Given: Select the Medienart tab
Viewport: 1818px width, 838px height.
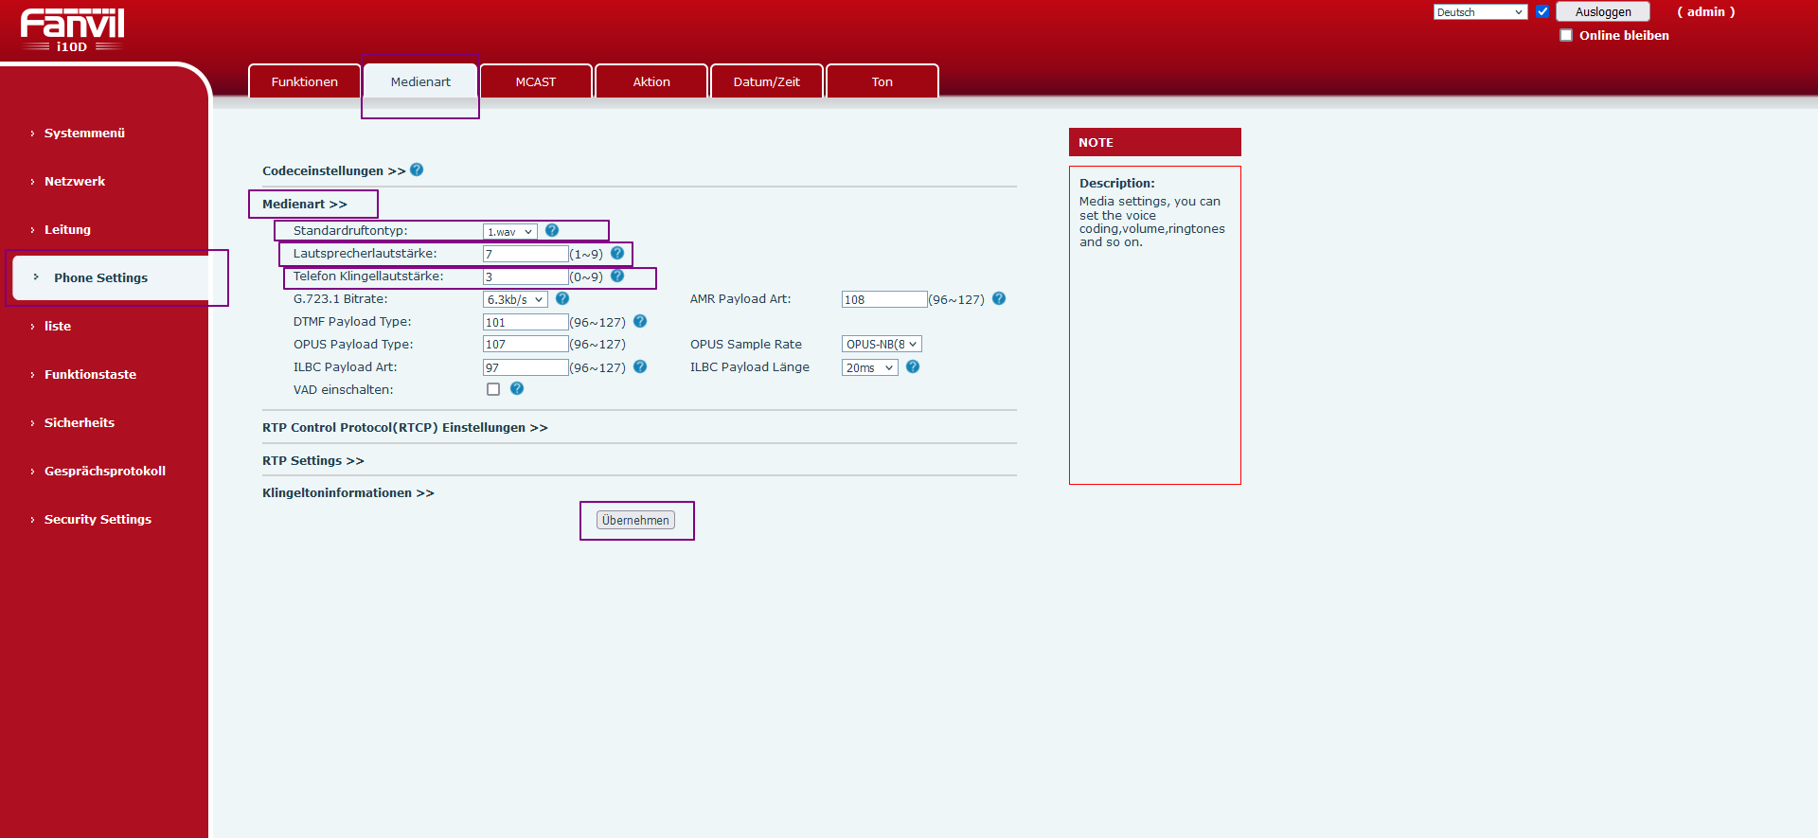Looking at the screenshot, I should (420, 81).
